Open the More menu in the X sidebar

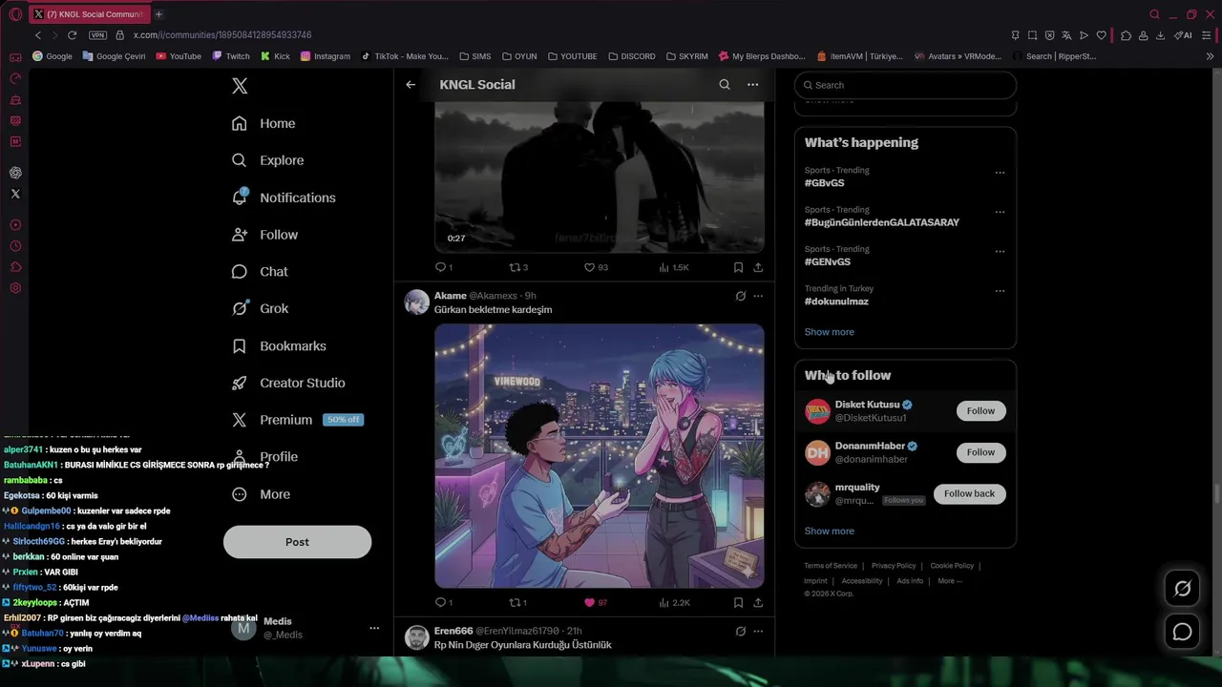click(262, 494)
